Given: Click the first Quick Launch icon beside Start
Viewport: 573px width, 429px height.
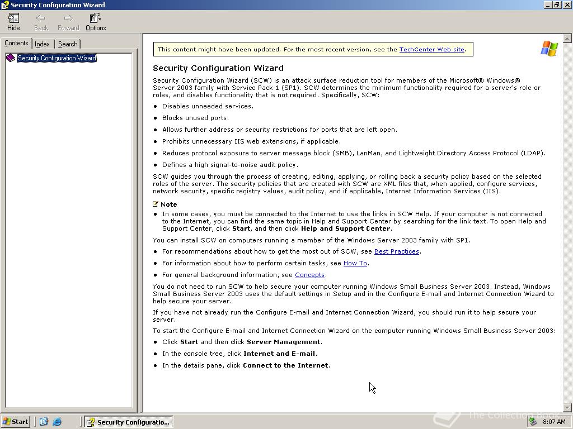Looking at the screenshot, I should click(44, 422).
